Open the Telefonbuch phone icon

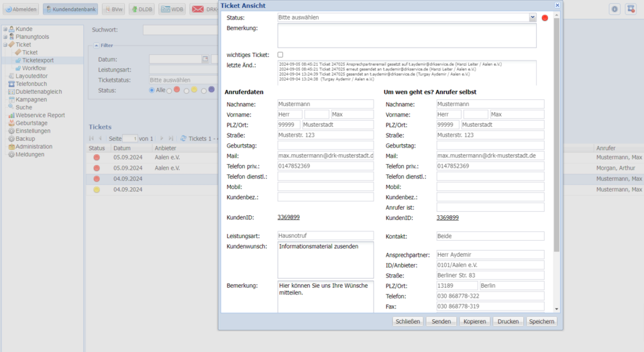pyautogui.click(x=11, y=84)
